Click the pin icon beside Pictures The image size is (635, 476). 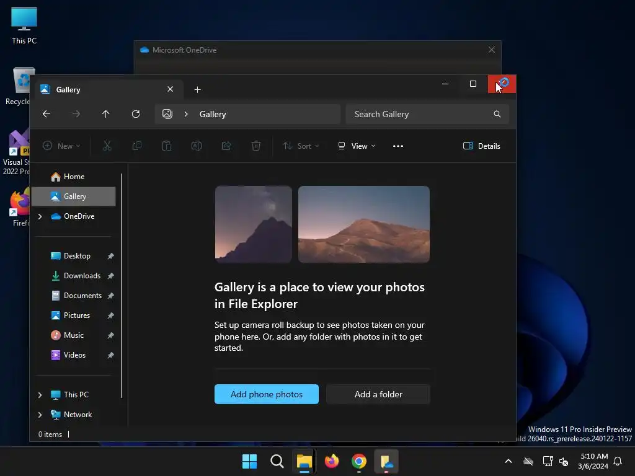tap(110, 315)
